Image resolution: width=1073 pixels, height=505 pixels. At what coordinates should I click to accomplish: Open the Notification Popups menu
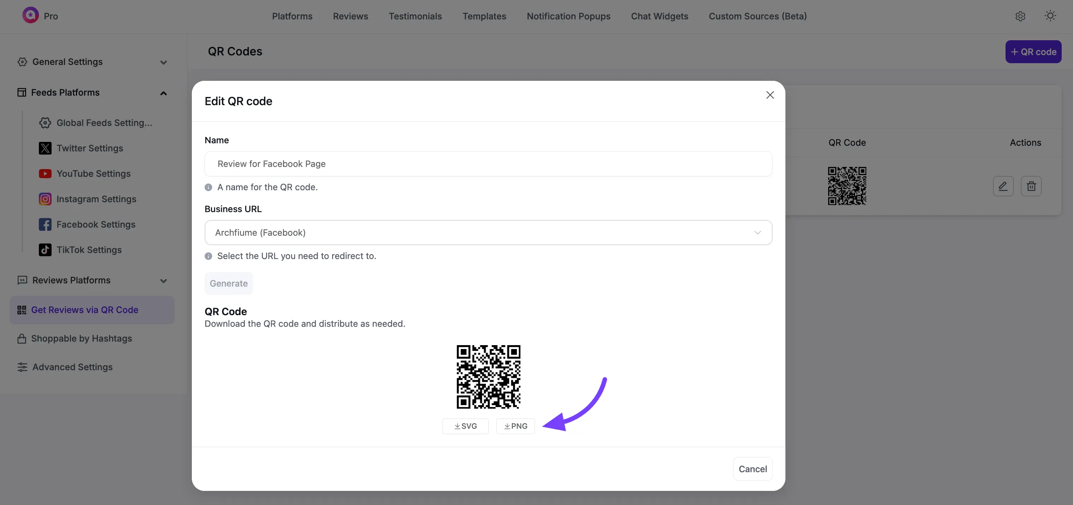(x=568, y=16)
